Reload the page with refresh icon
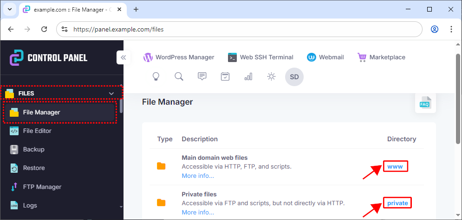Viewport: 462px width, 220px height. [x=44, y=29]
